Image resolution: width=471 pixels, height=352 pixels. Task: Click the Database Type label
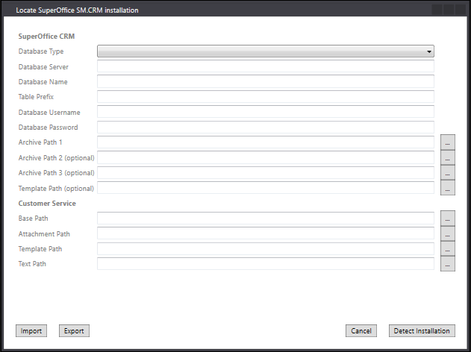point(41,51)
